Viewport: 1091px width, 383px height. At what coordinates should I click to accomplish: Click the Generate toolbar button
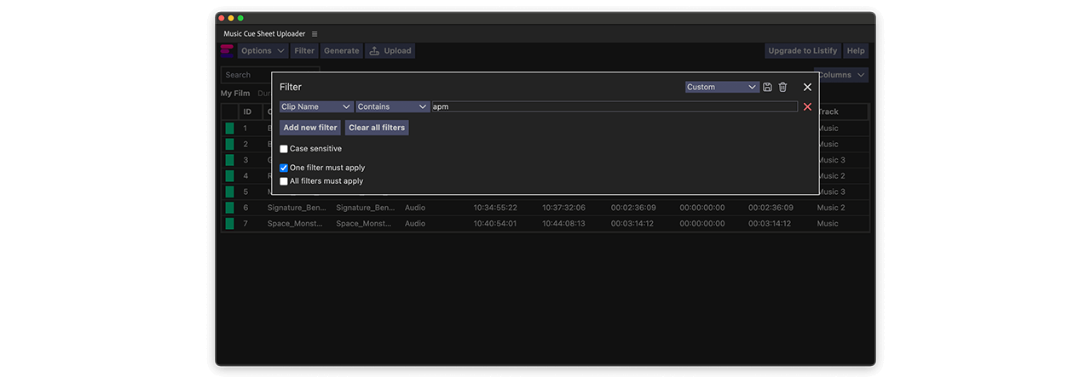pos(341,51)
